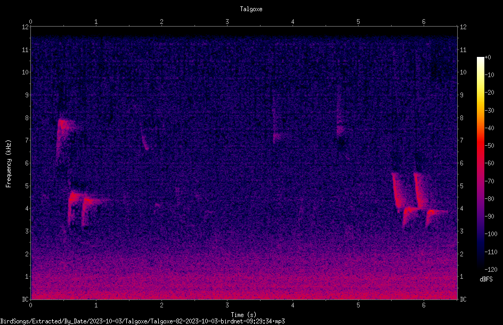Click the "-20" value on the color scale
This screenshot has width=503, height=325.
tap(489, 93)
